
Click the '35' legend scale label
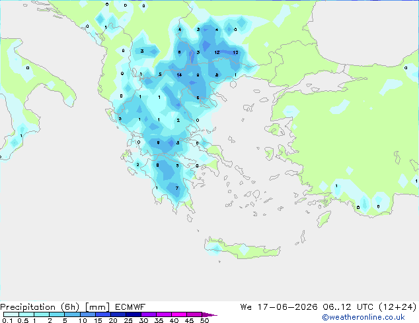pos(159,320)
